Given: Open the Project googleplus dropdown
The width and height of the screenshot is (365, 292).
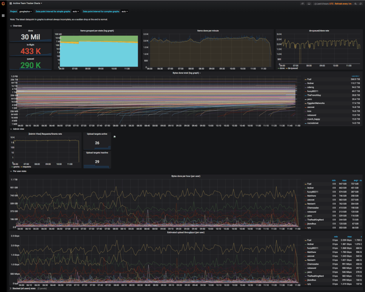Looking at the screenshot, I should tap(26, 11).
